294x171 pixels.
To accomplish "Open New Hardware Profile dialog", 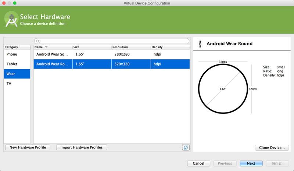I will (x=28, y=147).
